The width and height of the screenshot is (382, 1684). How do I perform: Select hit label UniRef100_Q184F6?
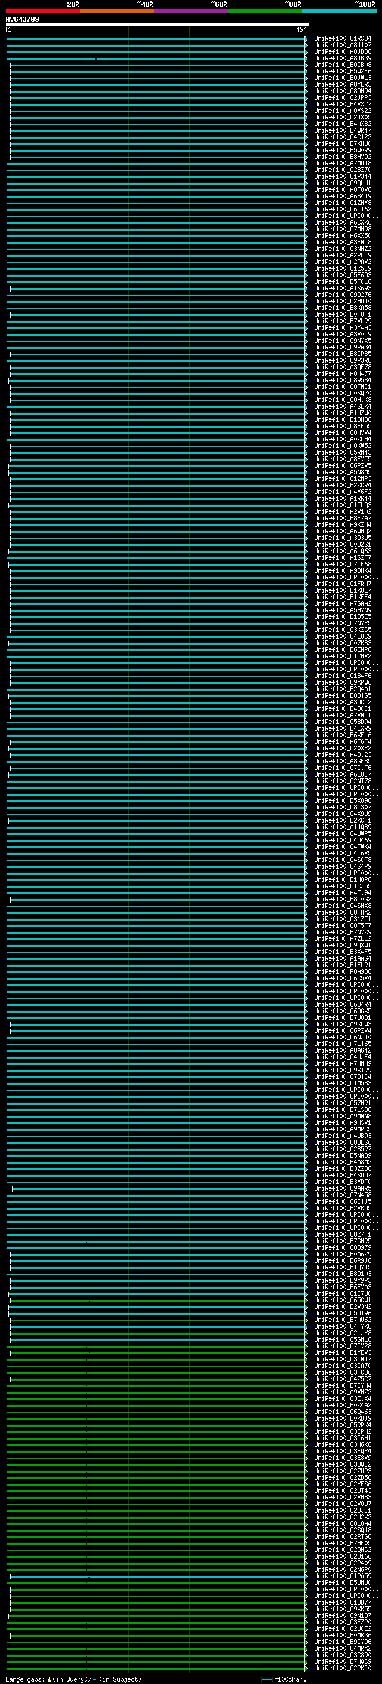point(342,676)
